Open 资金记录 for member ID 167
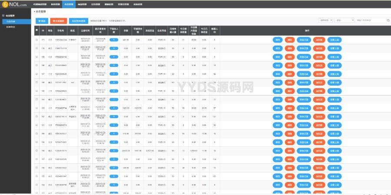Viewport: 391px width, 195px height. click(x=304, y=74)
